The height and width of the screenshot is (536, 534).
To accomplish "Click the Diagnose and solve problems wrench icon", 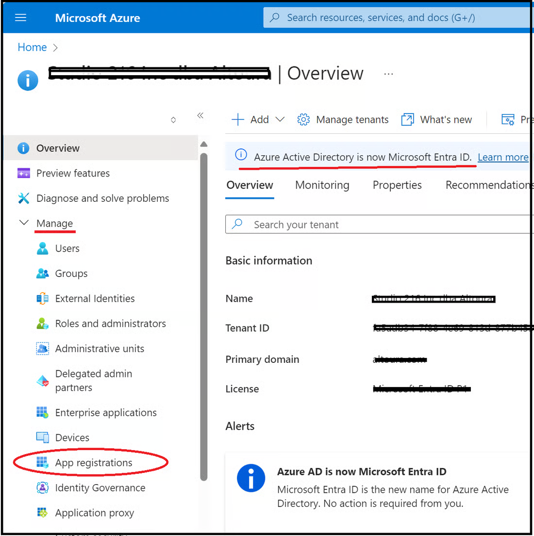I will [x=24, y=198].
